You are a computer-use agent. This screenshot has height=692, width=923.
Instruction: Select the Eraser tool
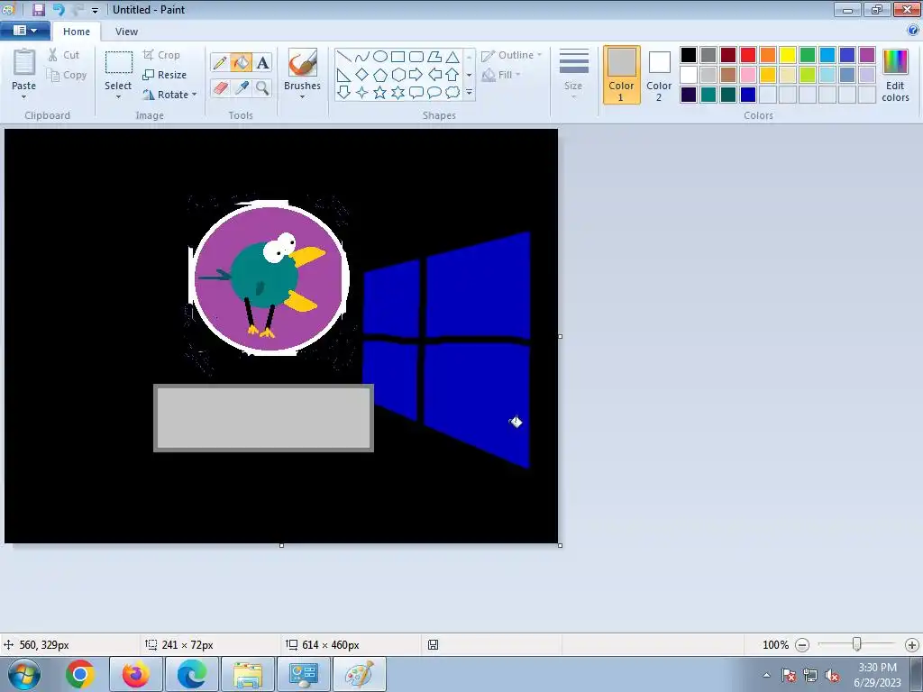[x=220, y=87]
